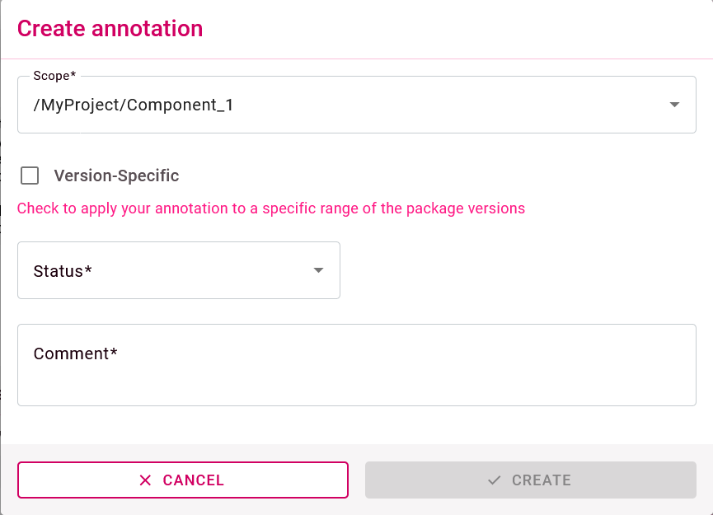Select the Status field to choose a status
The image size is (713, 515).
(178, 269)
